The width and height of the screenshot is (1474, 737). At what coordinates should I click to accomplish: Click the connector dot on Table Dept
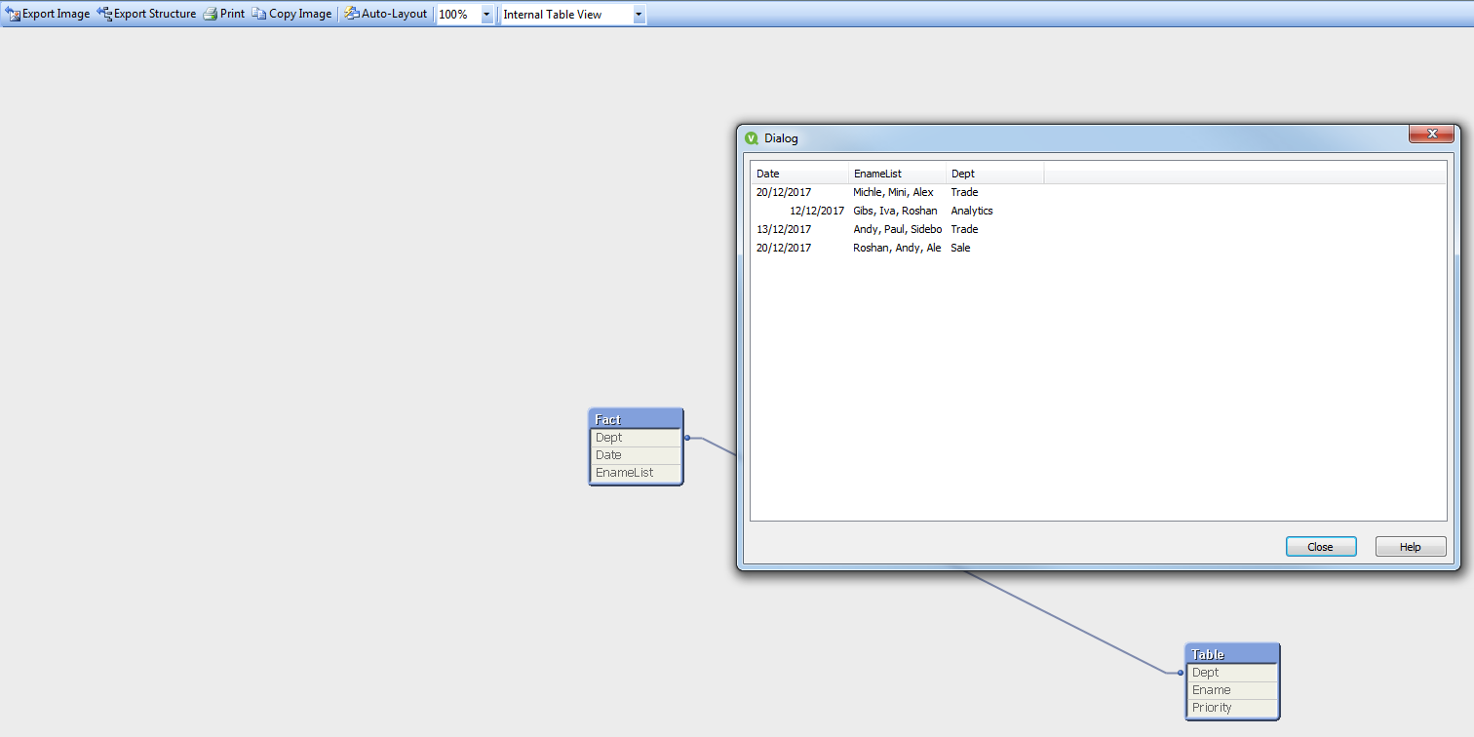(x=1181, y=673)
